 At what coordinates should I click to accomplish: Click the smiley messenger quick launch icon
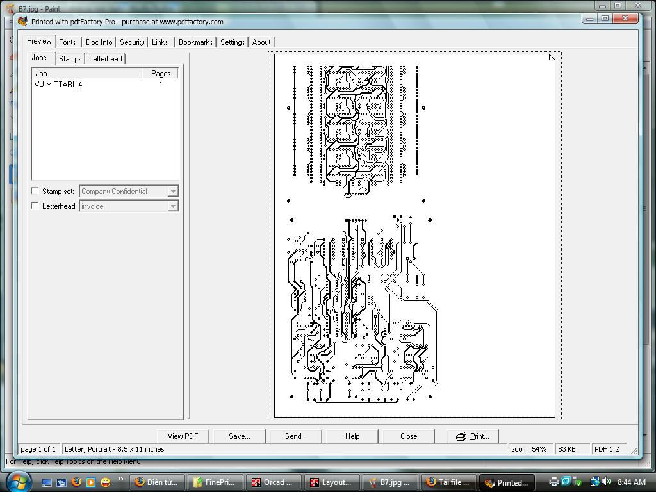[106, 482]
